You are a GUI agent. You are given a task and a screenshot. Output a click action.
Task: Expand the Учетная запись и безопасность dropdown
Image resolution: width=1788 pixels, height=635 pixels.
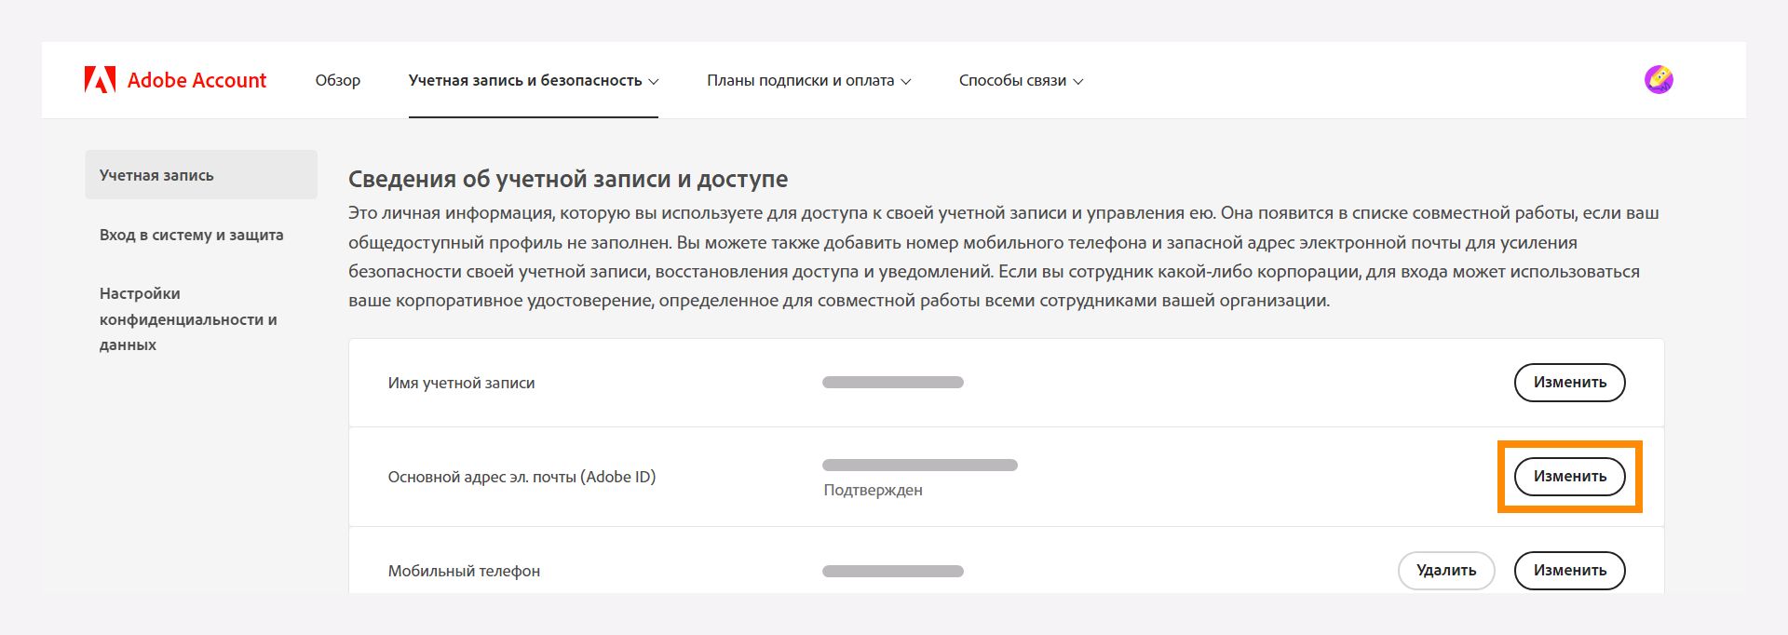(534, 81)
